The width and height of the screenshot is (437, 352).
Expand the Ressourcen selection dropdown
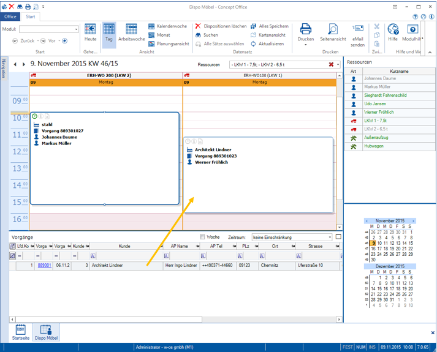338,64
